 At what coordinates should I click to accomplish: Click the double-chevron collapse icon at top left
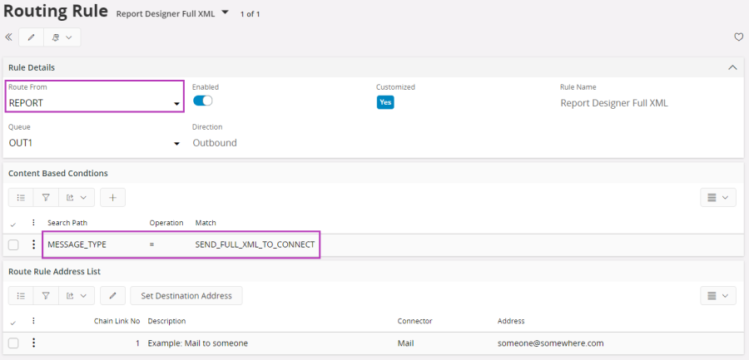[9, 37]
